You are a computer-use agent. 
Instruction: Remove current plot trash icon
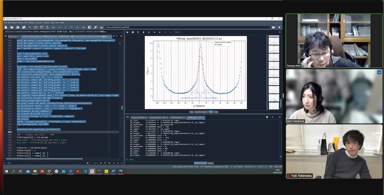143,32
